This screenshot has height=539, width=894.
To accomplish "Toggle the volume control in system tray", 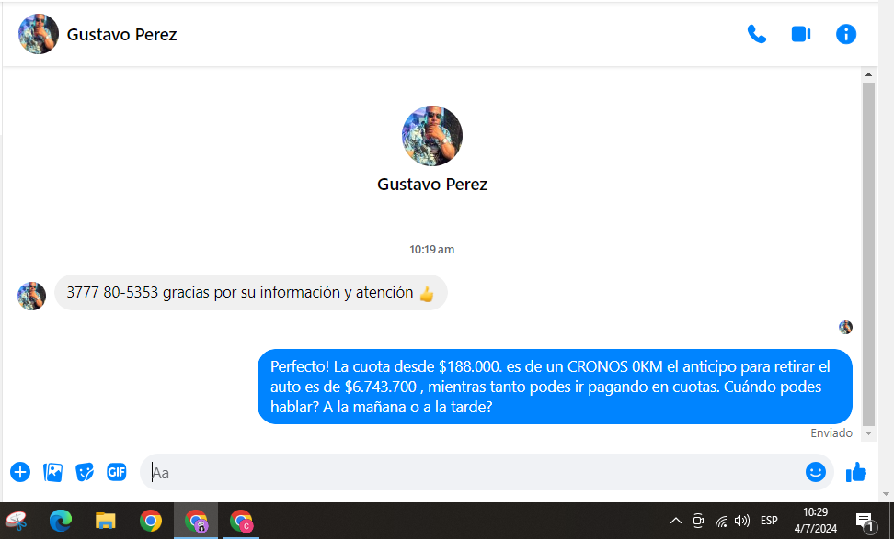I will (742, 522).
